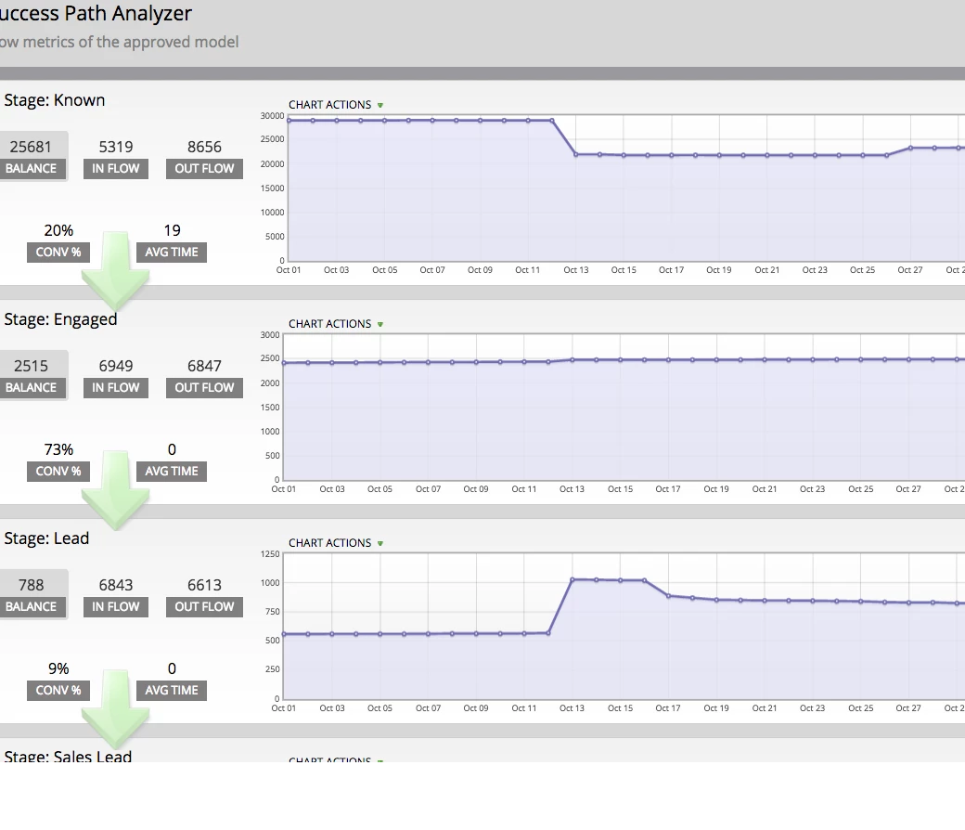The height and width of the screenshot is (830, 965).
Task: Click the Known out flow value 8656
Action: click(x=204, y=148)
